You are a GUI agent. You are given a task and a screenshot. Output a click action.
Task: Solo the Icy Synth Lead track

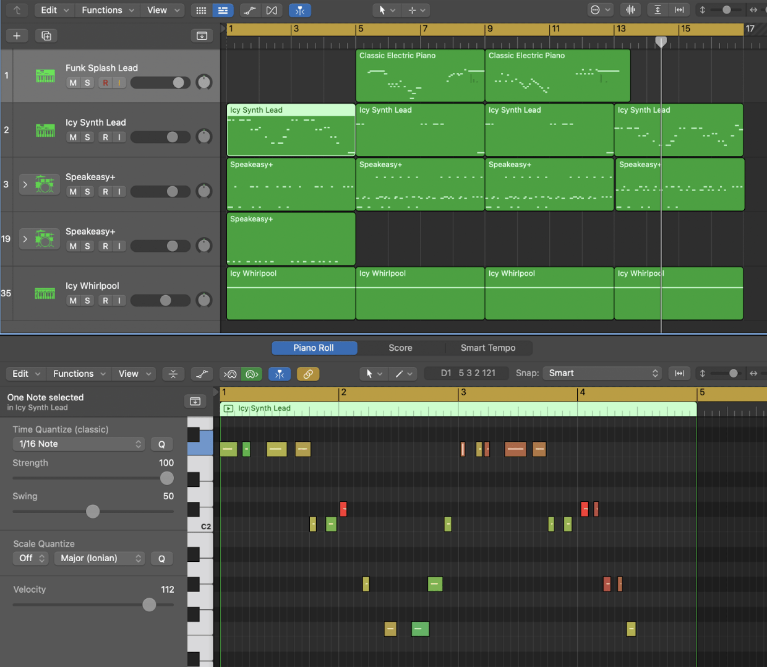pyautogui.click(x=87, y=137)
